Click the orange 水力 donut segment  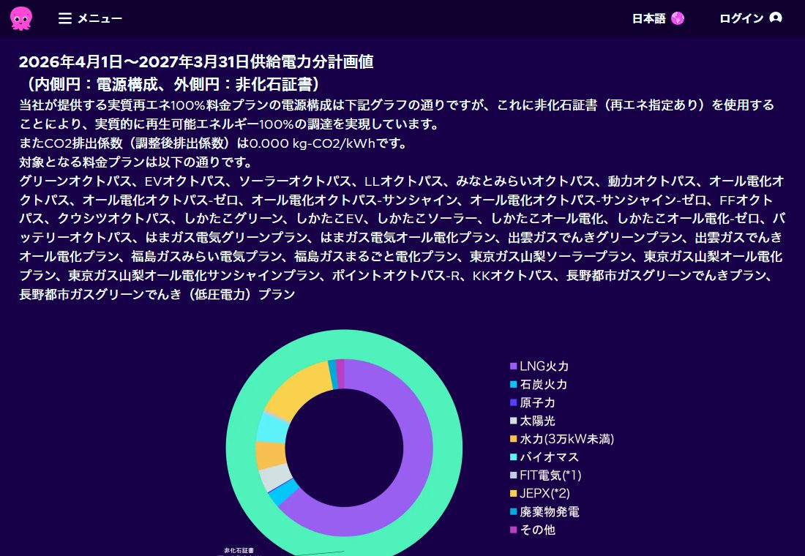271,455
